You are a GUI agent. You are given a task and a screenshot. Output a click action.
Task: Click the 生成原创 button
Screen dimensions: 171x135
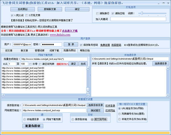coord(23,9)
